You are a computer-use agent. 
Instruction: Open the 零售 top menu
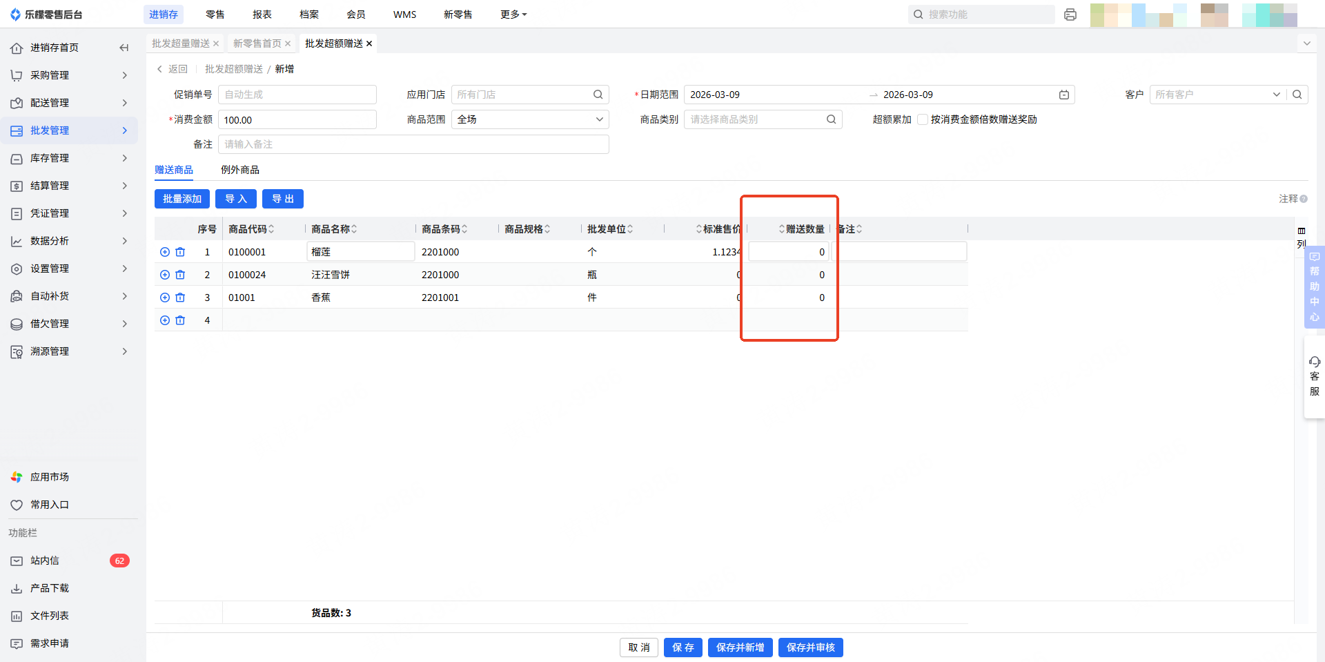[215, 14]
